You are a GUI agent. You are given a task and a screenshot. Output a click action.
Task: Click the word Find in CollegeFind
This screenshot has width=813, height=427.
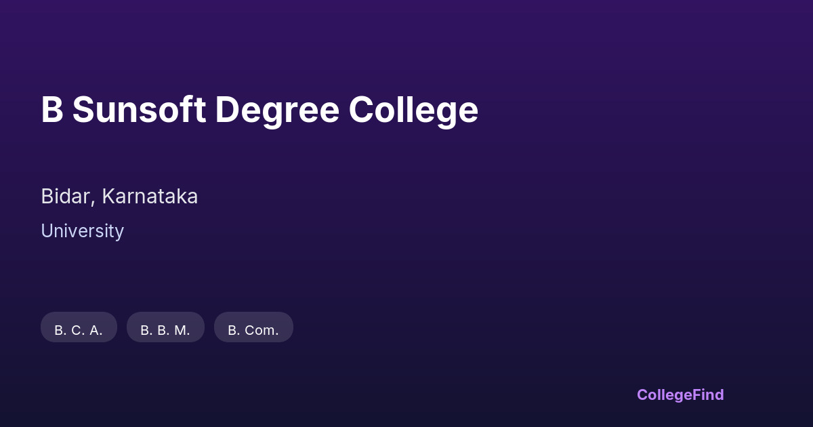pyautogui.click(x=707, y=394)
